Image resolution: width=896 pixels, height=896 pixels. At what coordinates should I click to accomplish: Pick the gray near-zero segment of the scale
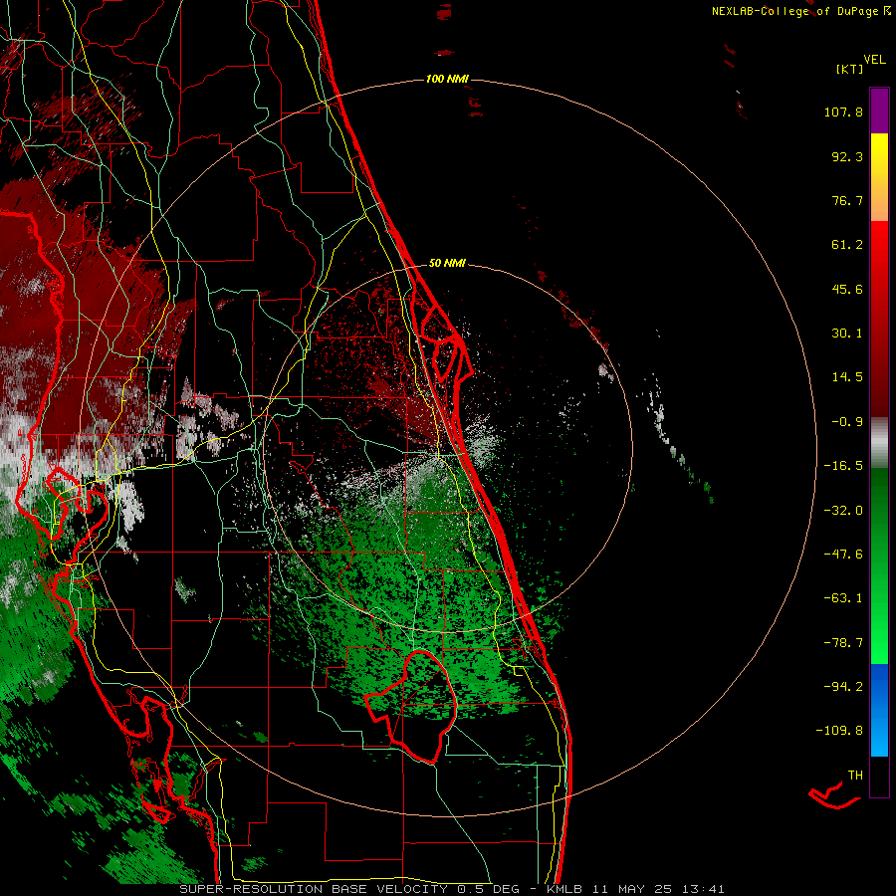[x=879, y=443]
